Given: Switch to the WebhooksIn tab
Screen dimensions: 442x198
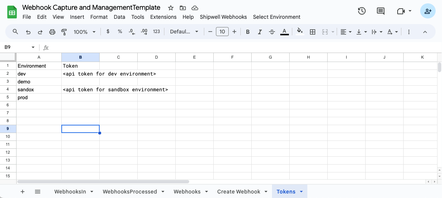Looking at the screenshot, I should coord(70,192).
